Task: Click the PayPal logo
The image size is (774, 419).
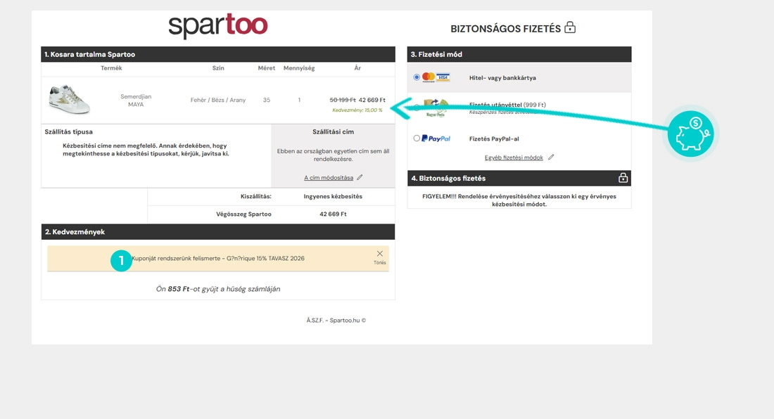Action: point(436,138)
